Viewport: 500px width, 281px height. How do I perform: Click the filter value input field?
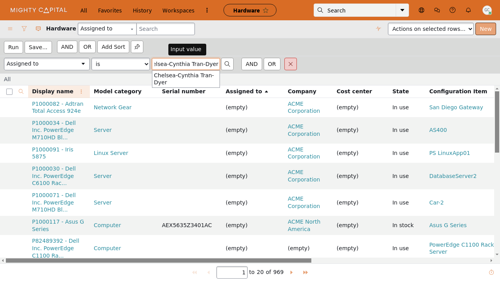[x=186, y=64]
